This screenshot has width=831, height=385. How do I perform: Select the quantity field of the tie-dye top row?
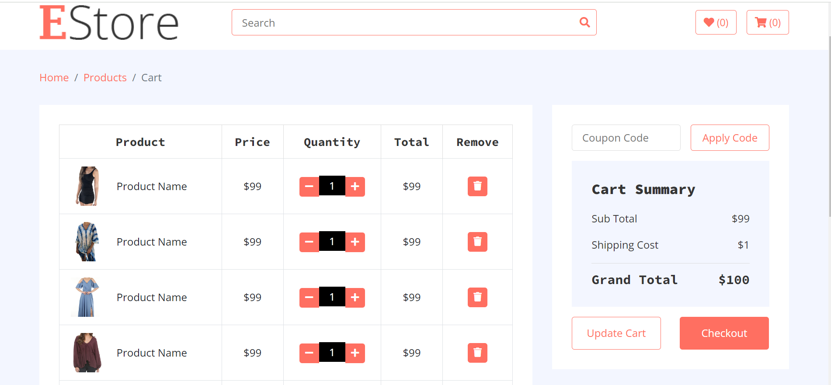click(332, 241)
